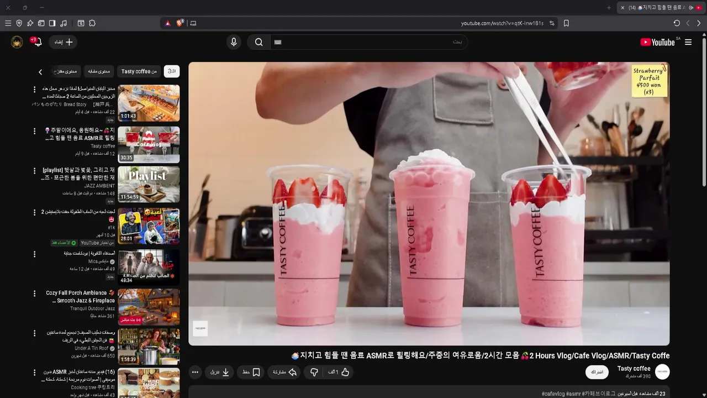
Task: Open notifications bell
Action: tap(38, 42)
